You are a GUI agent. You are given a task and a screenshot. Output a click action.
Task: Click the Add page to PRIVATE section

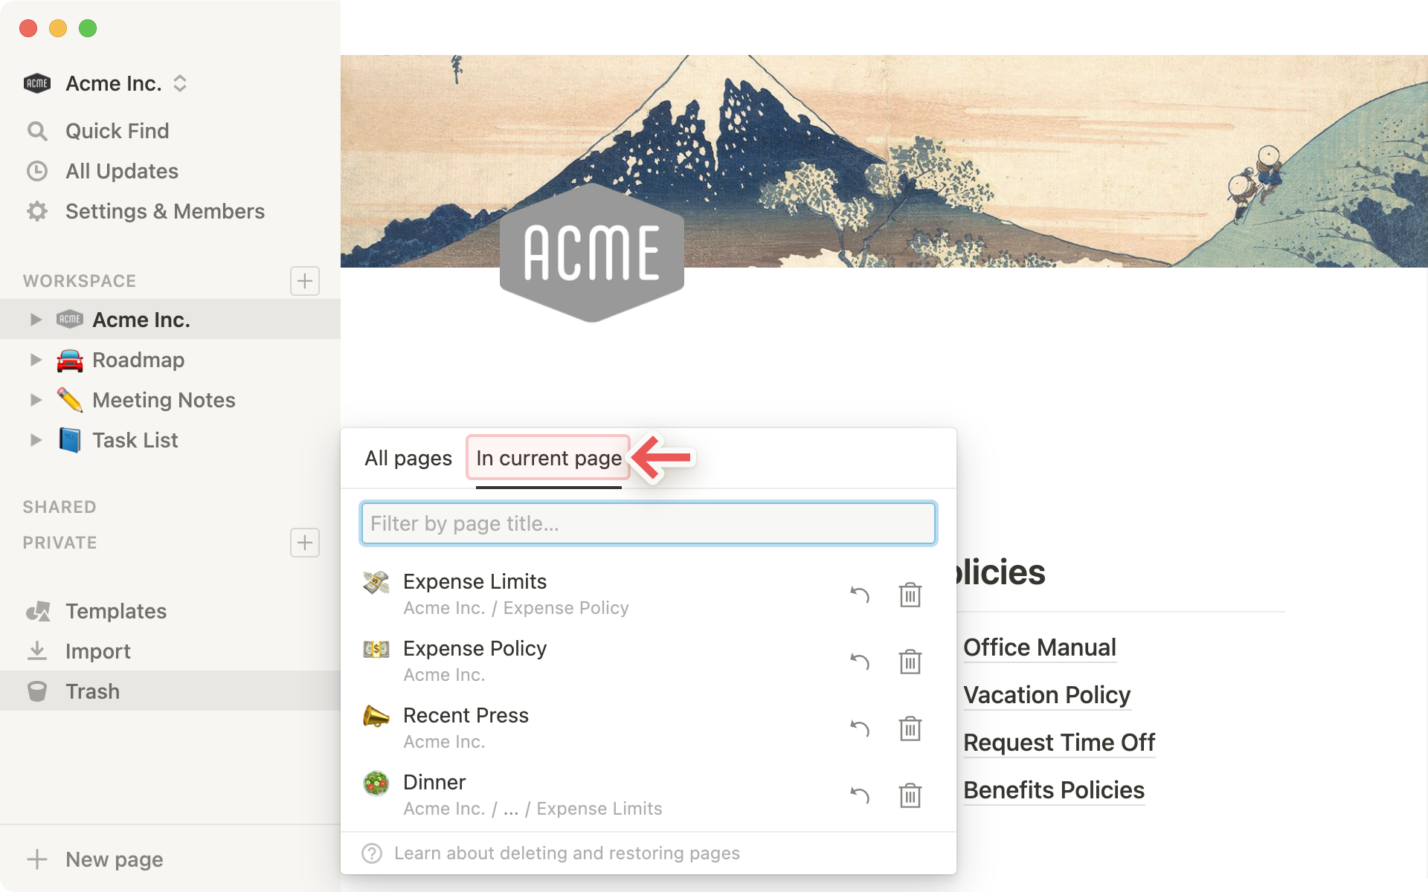click(304, 542)
